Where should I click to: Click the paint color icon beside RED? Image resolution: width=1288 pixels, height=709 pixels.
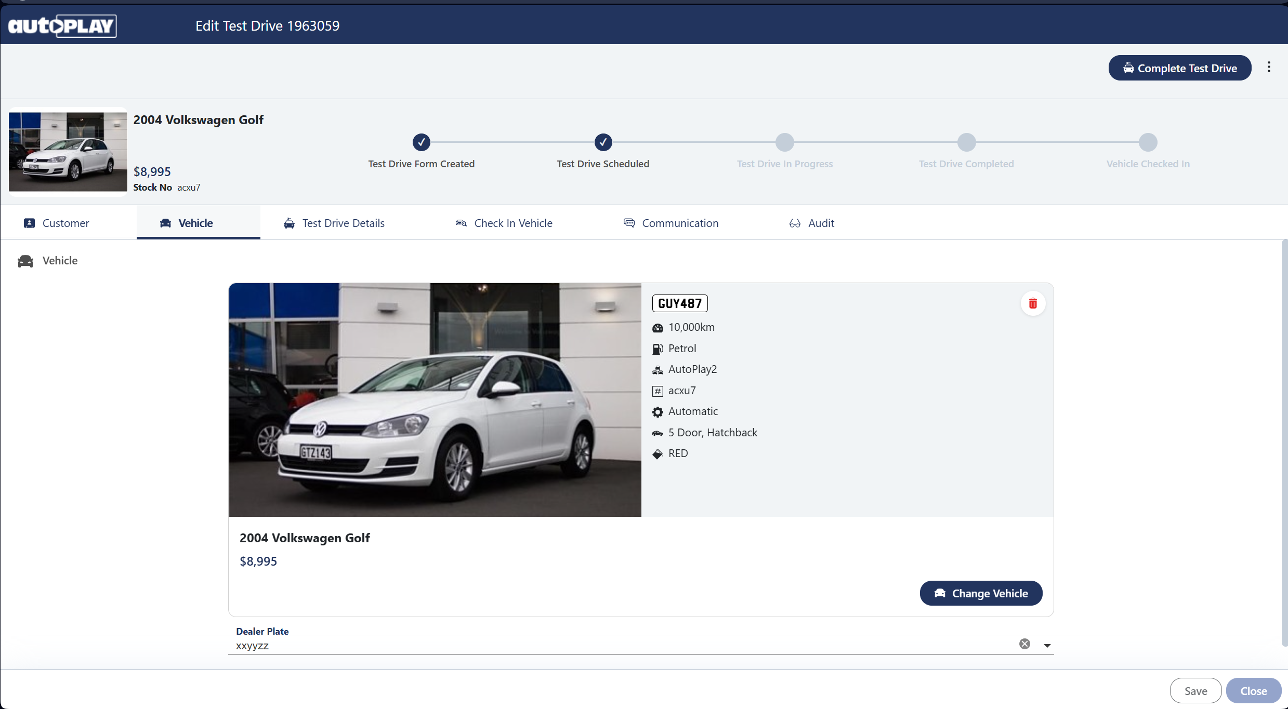click(658, 454)
